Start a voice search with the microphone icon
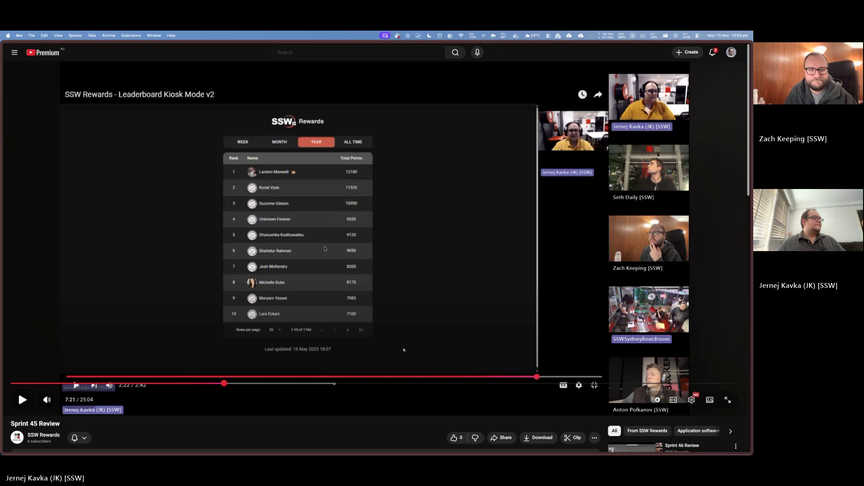Screen dimensions: 864x486 pos(477,52)
